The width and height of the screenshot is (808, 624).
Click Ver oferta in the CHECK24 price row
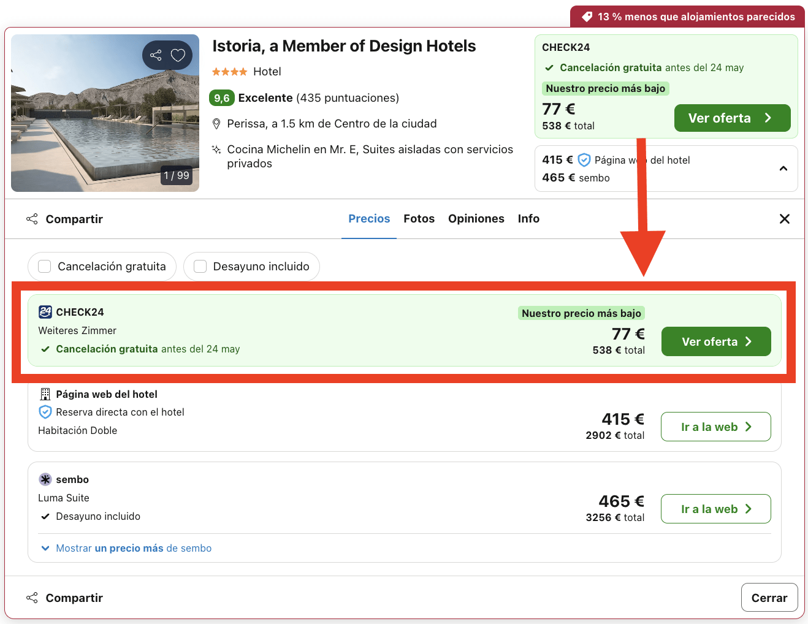pyautogui.click(x=716, y=341)
